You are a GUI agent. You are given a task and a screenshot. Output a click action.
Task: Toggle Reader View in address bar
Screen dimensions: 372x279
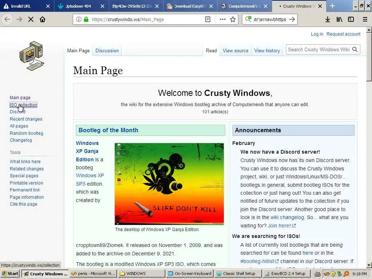pyautogui.click(x=207, y=20)
